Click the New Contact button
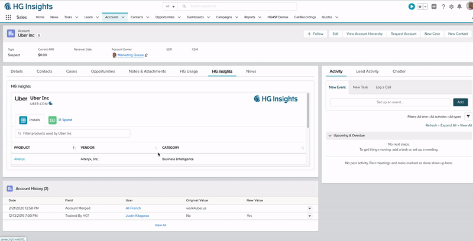The image size is (473, 241). coord(458,34)
